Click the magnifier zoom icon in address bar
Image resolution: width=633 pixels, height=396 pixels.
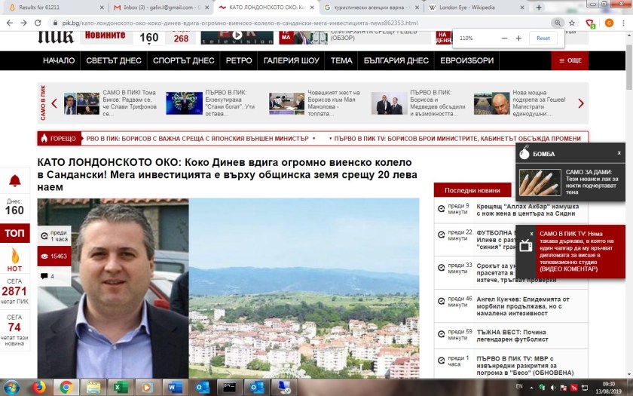point(557,23)
